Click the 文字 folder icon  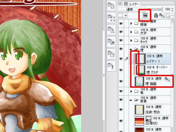point(136,32)
